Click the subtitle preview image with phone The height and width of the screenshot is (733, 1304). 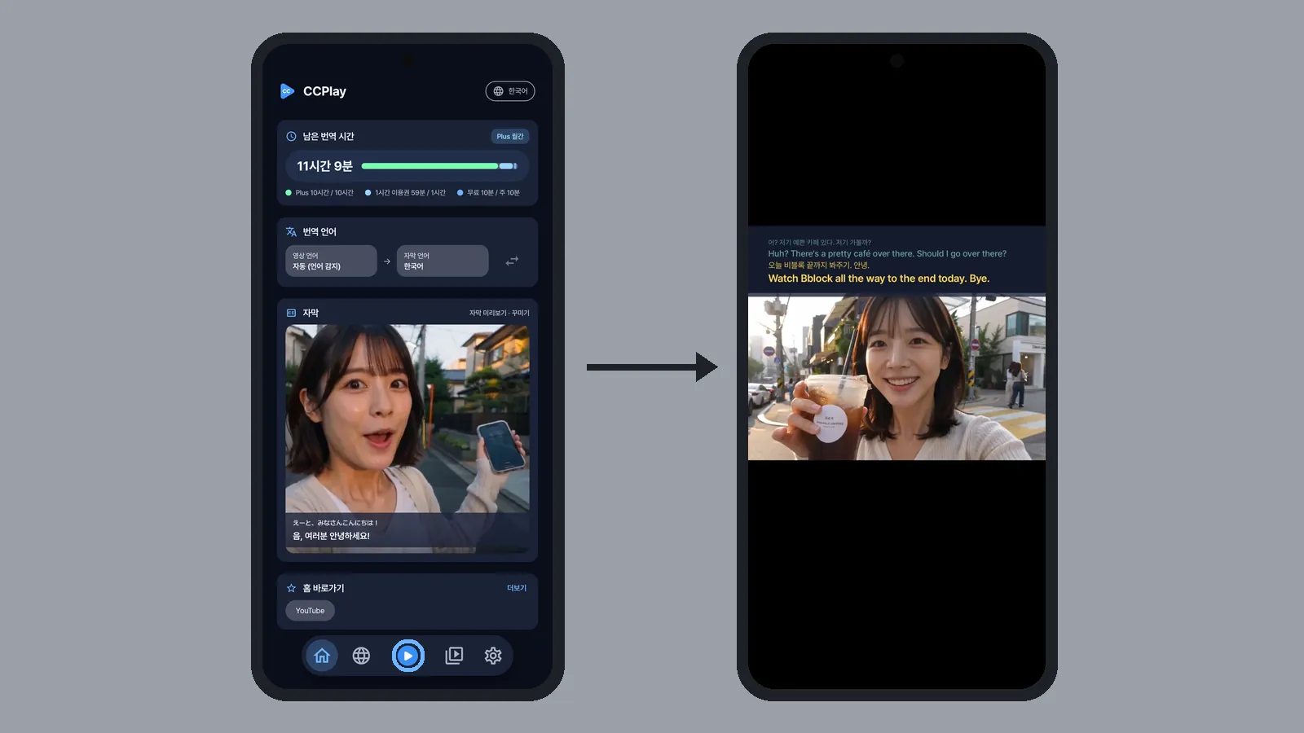(407, 439)
